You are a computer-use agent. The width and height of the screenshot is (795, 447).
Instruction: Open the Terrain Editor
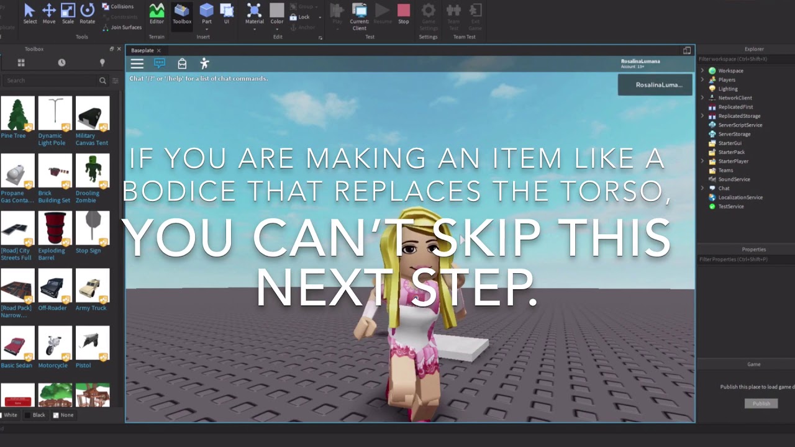pyautogui.click(x=157, y=13)
